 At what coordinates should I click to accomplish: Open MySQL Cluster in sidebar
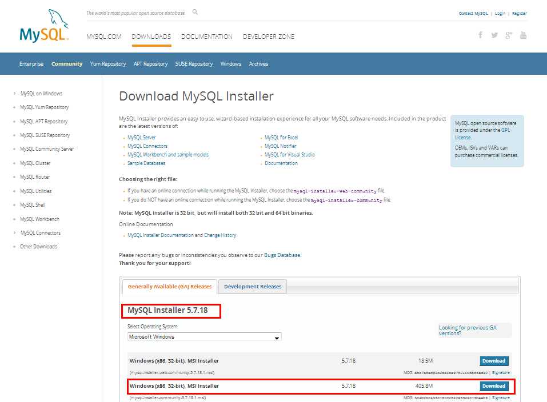coord(35,163)
